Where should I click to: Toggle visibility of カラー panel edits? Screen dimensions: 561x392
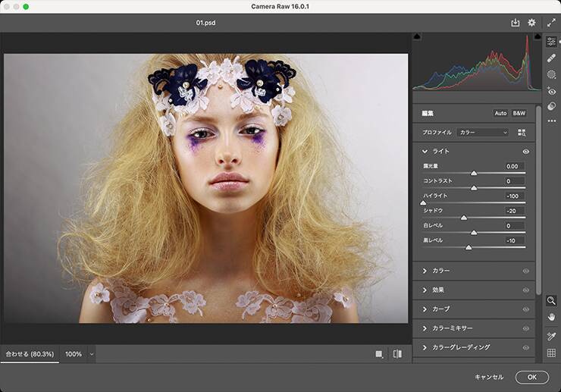coord(525,271)
